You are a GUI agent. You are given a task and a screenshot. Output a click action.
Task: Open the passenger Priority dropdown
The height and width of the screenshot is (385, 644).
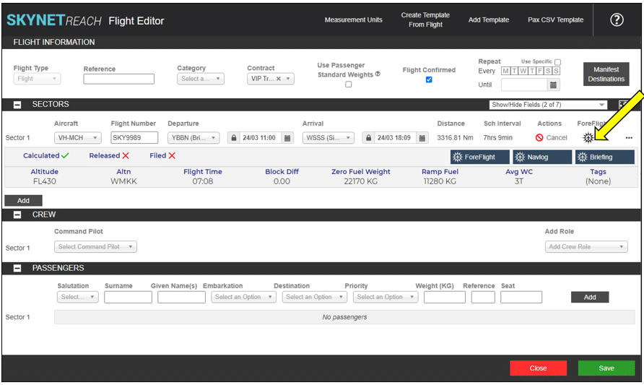[x=386, y=297]
